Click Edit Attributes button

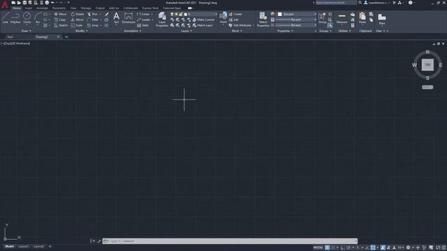click(x=240, y=25)
